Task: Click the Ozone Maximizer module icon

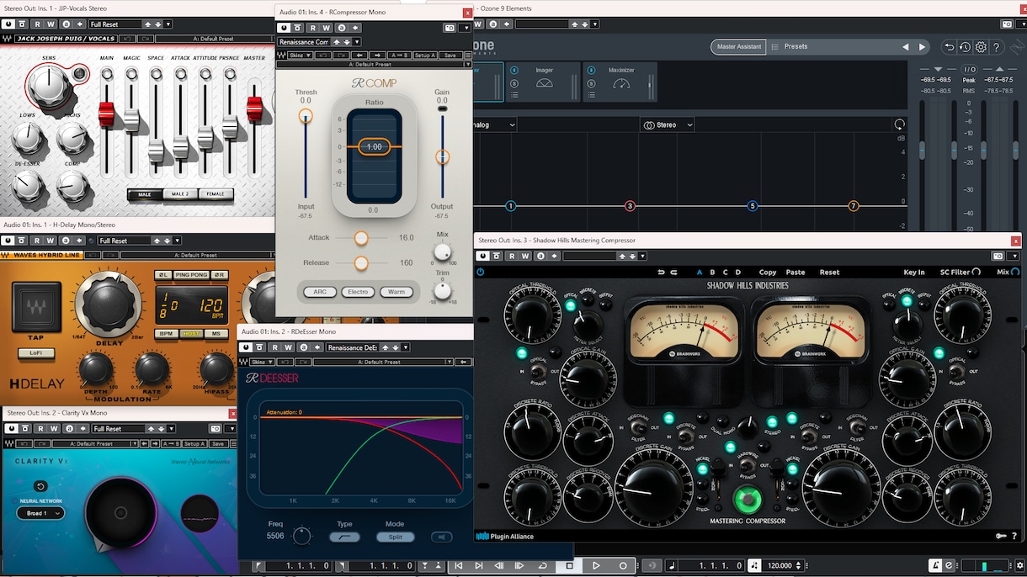Action: 621,82
